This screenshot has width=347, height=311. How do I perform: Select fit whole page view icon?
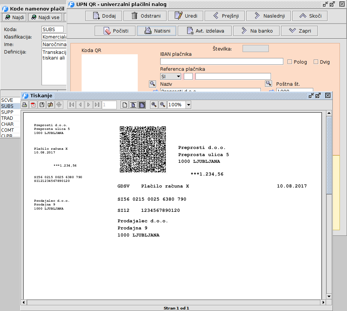click(142, 105)
